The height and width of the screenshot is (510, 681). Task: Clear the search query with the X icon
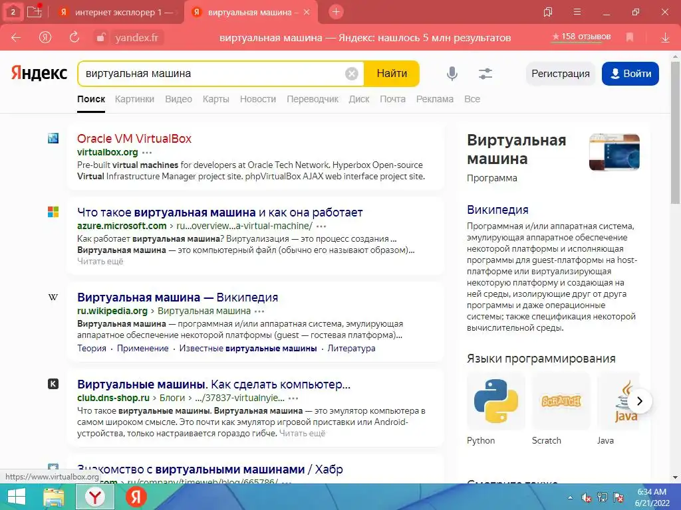pos(352,74)
